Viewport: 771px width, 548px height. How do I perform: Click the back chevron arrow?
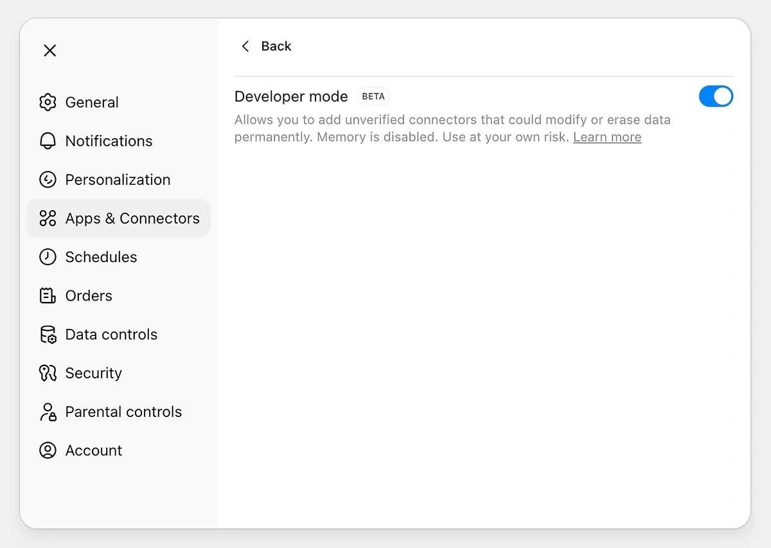[x=245, y=46]
